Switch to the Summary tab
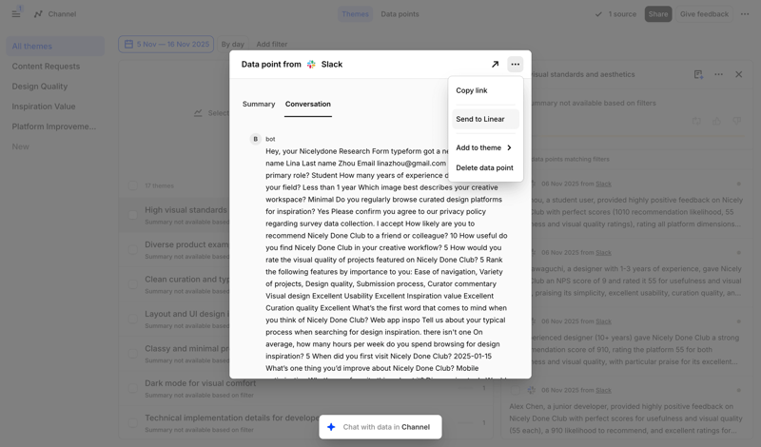 (x=259, y=104)
